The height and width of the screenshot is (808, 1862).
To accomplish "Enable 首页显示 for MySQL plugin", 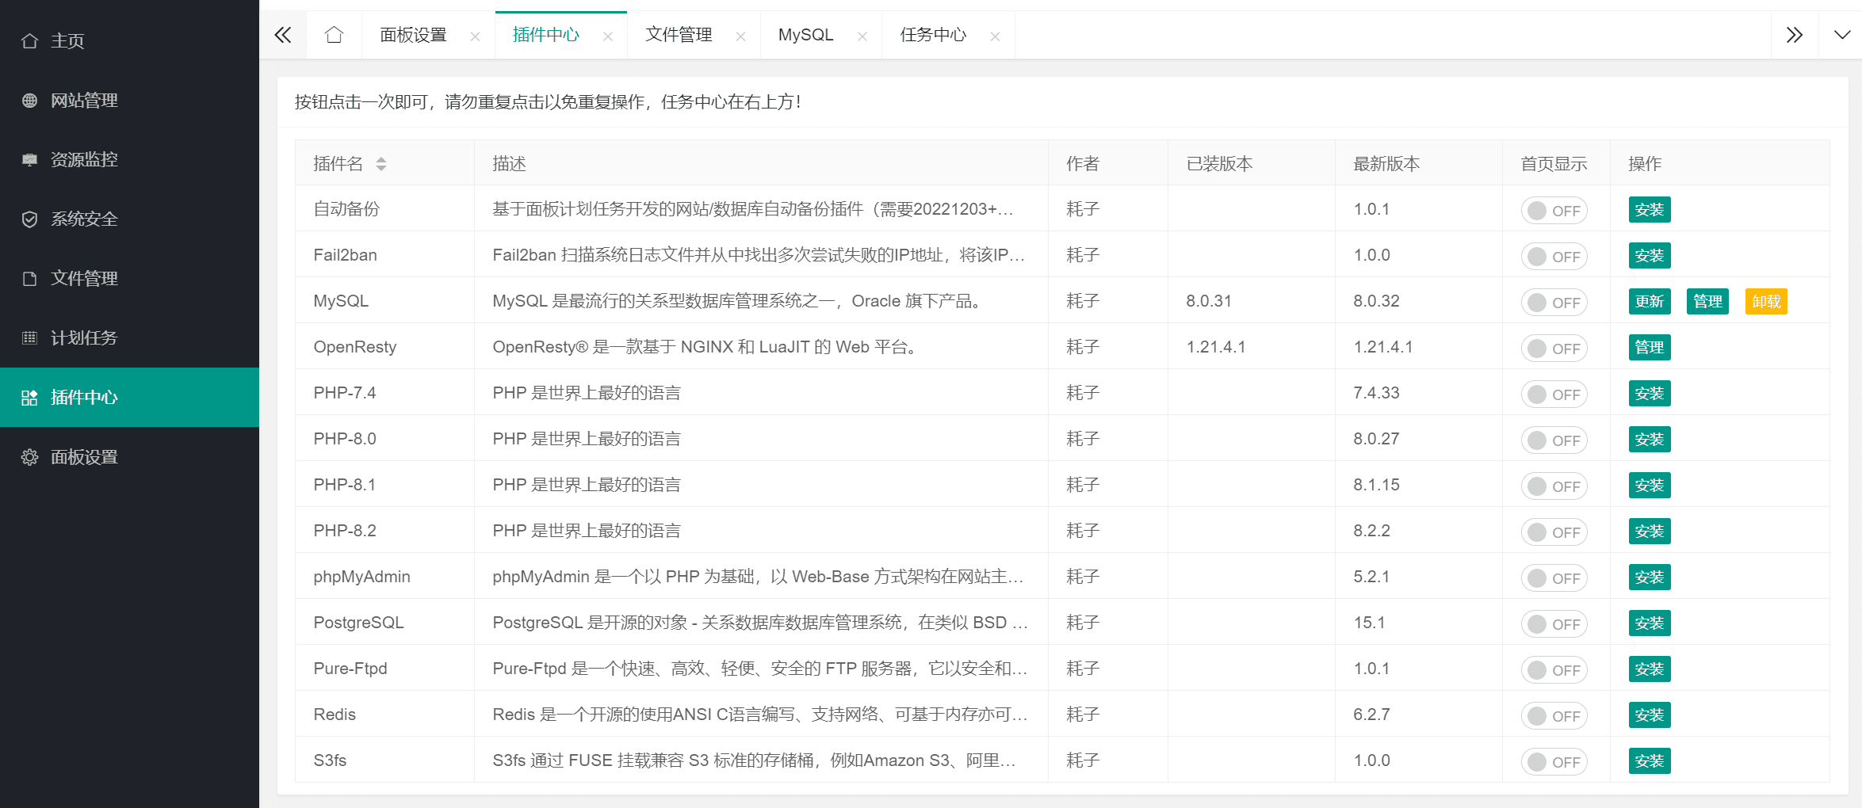I will pyautogui.click(x=1554, y=302).
